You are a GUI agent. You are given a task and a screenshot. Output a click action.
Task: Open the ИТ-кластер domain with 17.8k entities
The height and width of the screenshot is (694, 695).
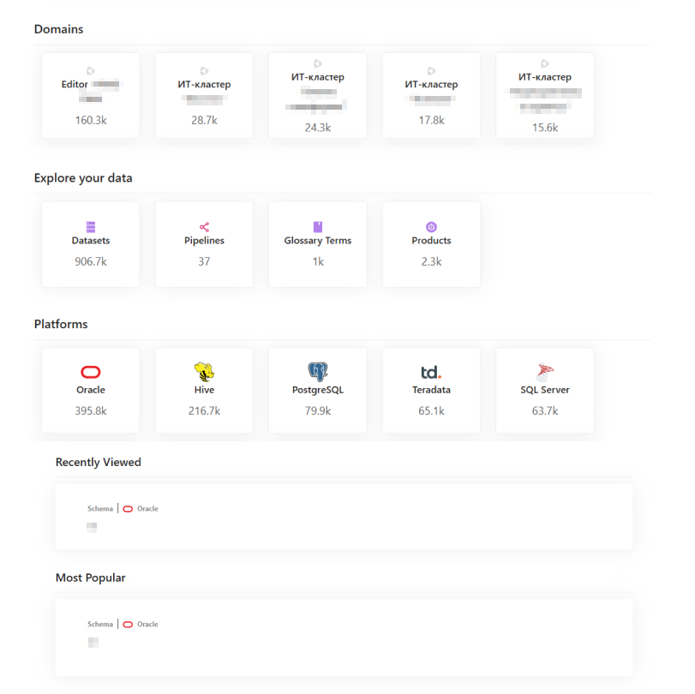coord(431,95)
